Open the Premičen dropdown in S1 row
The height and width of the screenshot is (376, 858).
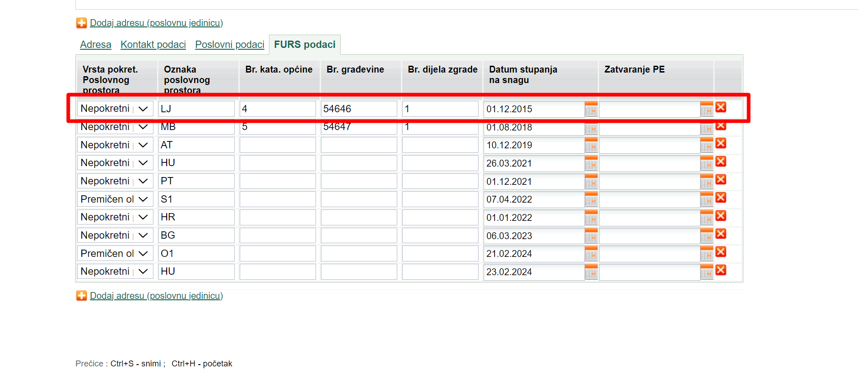click(x=115, y=199)
